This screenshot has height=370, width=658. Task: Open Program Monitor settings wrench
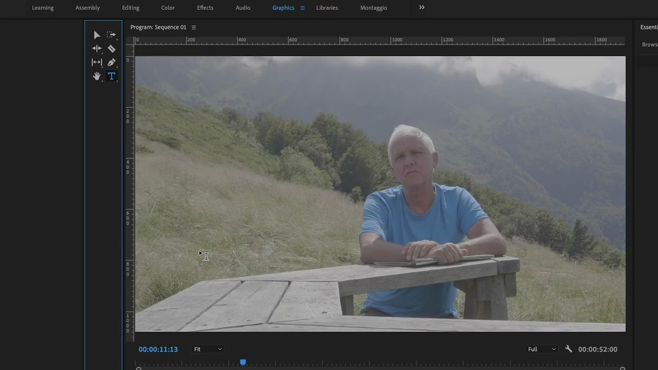(569, 349)
